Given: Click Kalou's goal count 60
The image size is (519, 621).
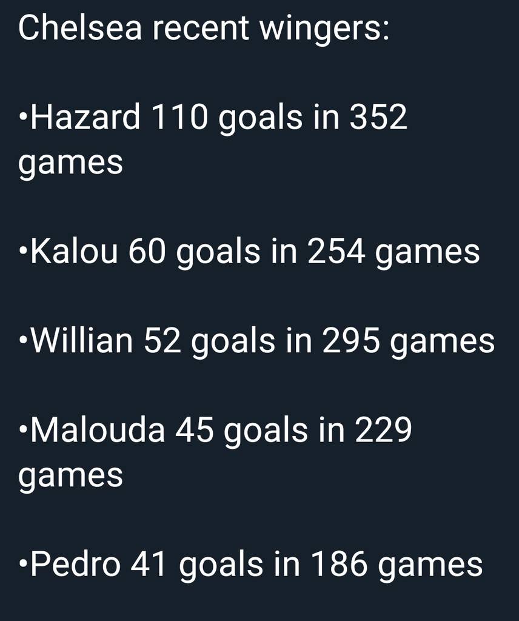Looking at the screenshot, I should click(x=147, y=252).
